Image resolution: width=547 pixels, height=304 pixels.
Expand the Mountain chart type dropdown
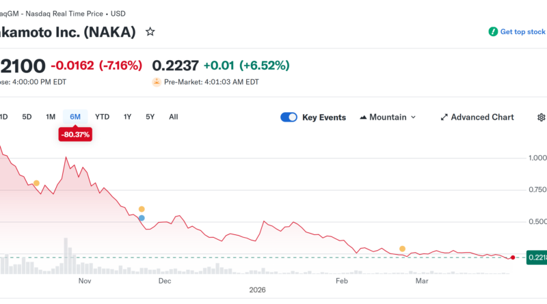388,118
